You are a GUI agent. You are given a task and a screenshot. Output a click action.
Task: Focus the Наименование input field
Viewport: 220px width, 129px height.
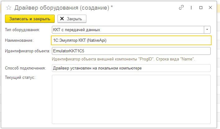131,40
